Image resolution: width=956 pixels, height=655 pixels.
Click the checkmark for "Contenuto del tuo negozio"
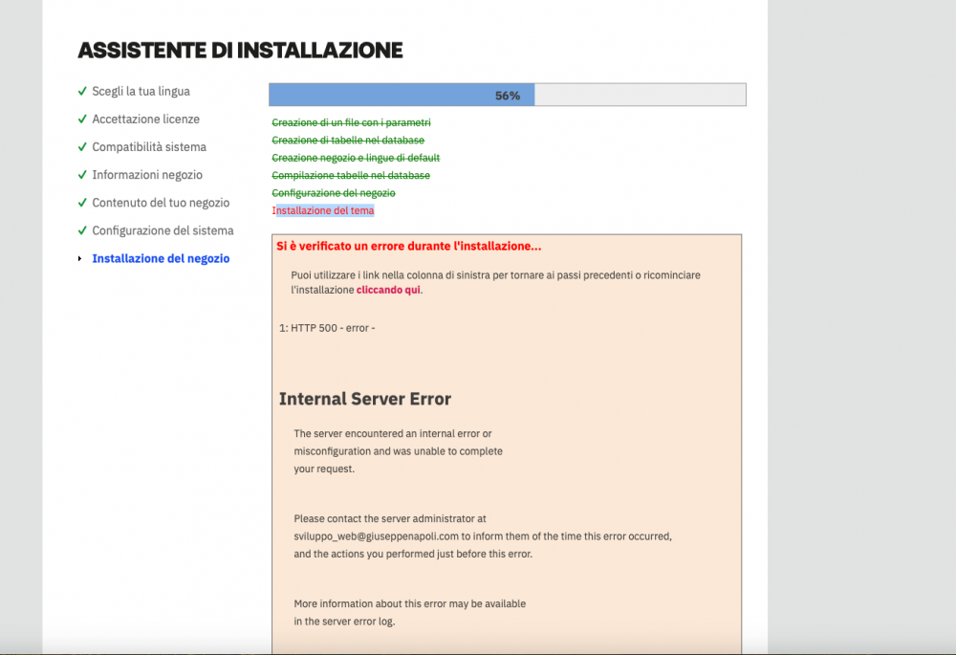[81, 202]
